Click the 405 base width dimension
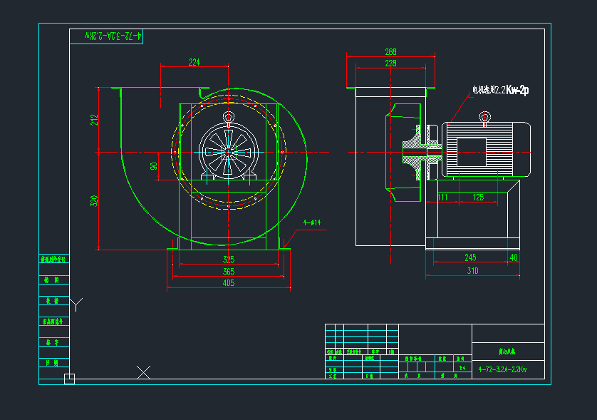Image resolution: width=597 pixels, height=420 pixels. click(x=228, y=283)
